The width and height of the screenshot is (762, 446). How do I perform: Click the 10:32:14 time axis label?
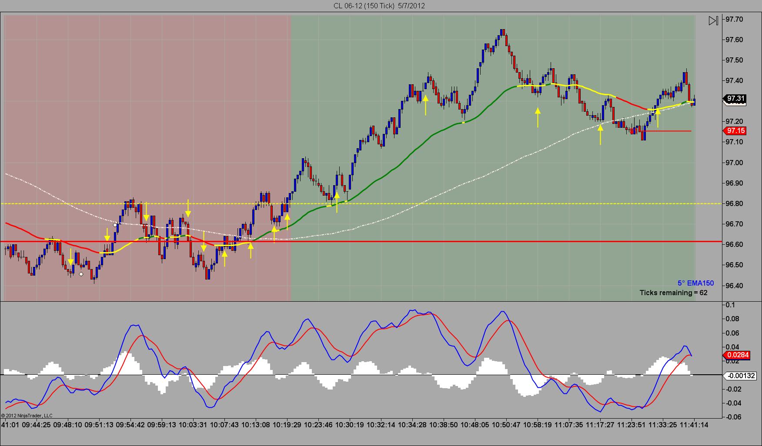[x=381, y=424]
